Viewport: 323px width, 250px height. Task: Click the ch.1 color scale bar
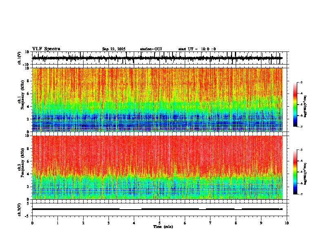pos(295,105)
